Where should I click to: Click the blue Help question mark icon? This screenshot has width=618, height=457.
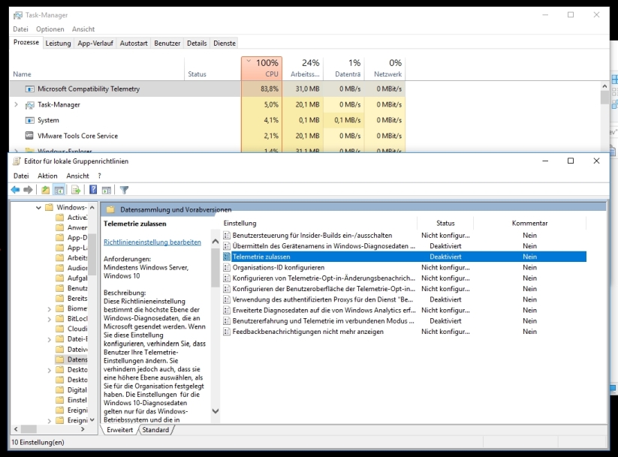(x=93, y=190)
